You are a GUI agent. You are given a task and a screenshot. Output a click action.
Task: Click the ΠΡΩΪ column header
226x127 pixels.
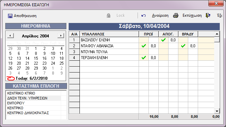[x=148, y=34]
